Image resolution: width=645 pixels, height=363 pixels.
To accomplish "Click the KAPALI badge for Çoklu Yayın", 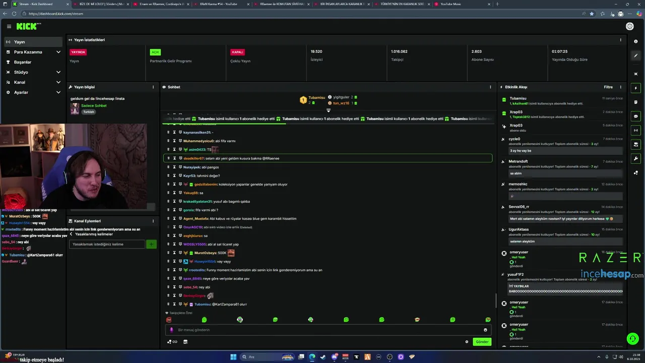I will [x=237, y=52].
